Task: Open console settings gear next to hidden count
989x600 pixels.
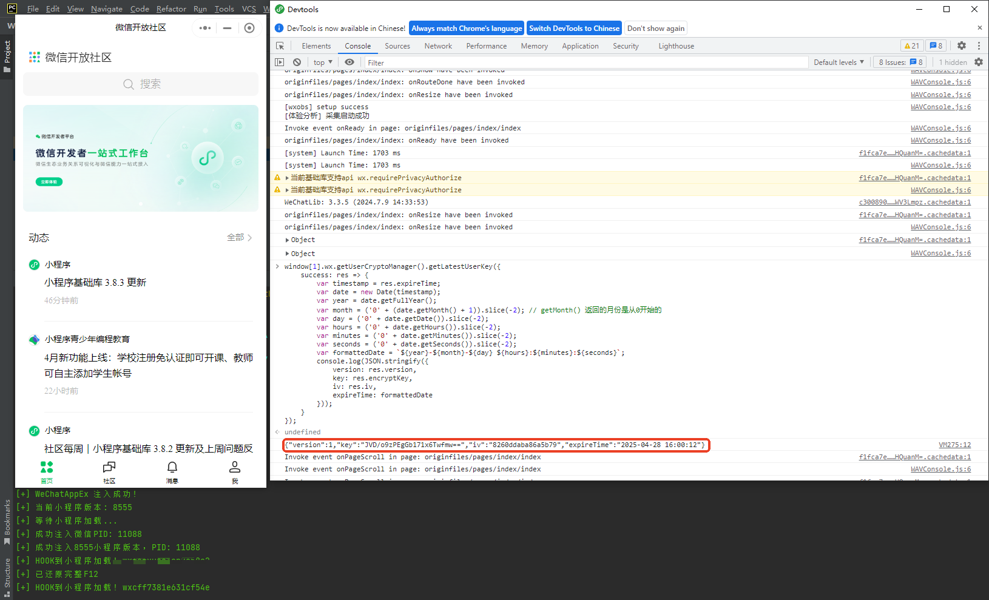Action: click(979, 62)
